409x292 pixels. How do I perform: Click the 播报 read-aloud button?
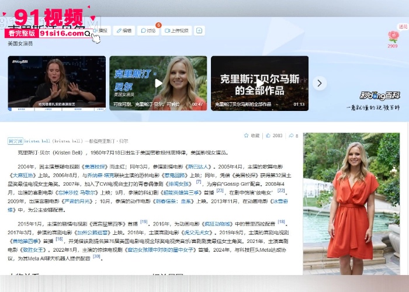(101, 31)
